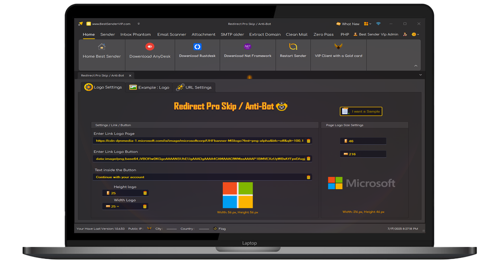Open the gear settings dropdown in menu bar
The image size is (489, 267).
(x=415, y=34)
